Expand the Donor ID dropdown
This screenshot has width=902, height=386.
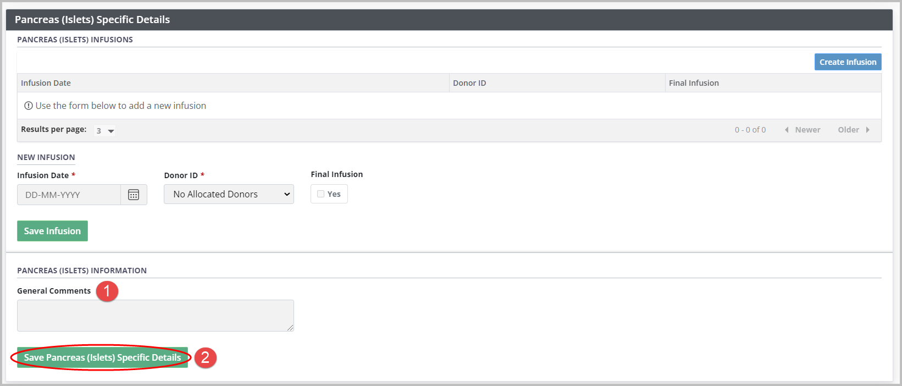[229, 194]
